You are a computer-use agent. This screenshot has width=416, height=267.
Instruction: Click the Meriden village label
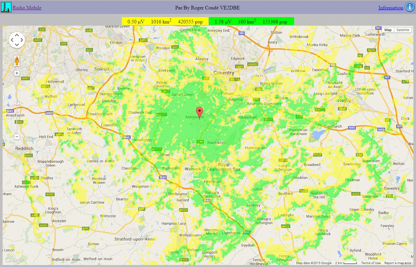point(163,48)
